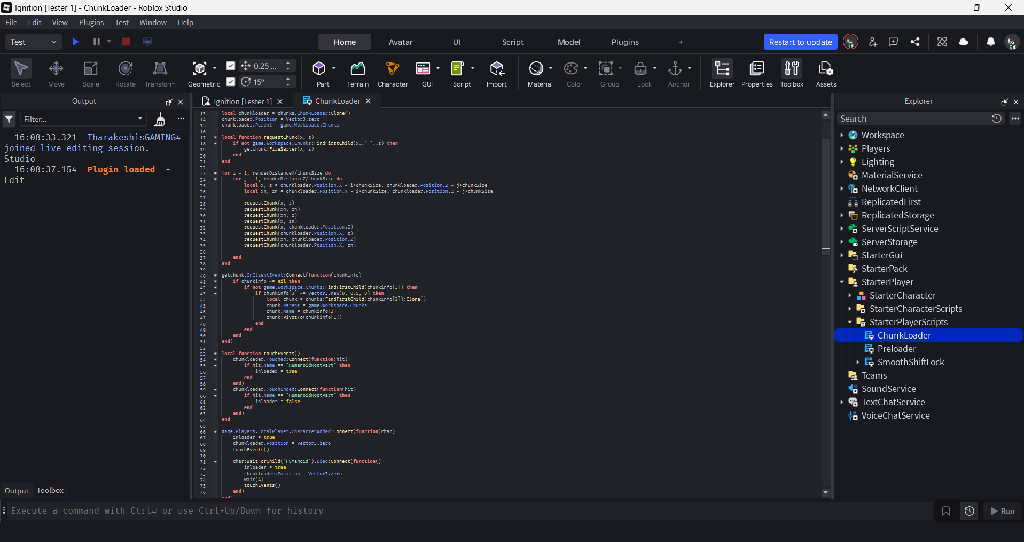The height and width of the screenshot is (542, 1024).
Task: Open the Import tool
Action: 497,73
